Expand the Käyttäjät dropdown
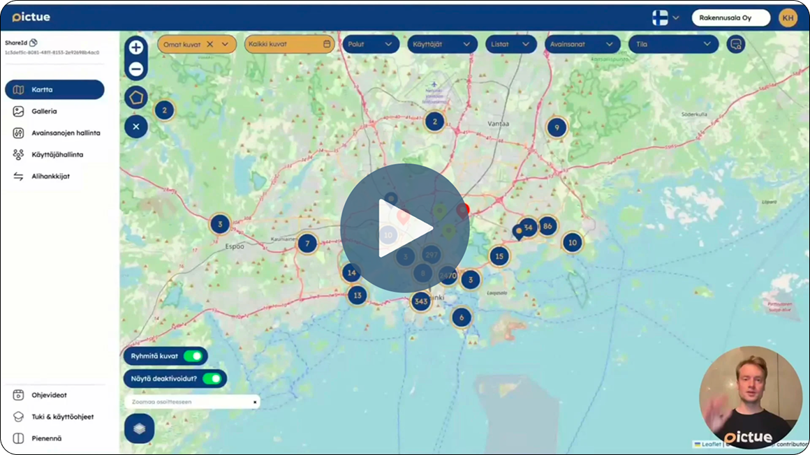 click(442, 45)
